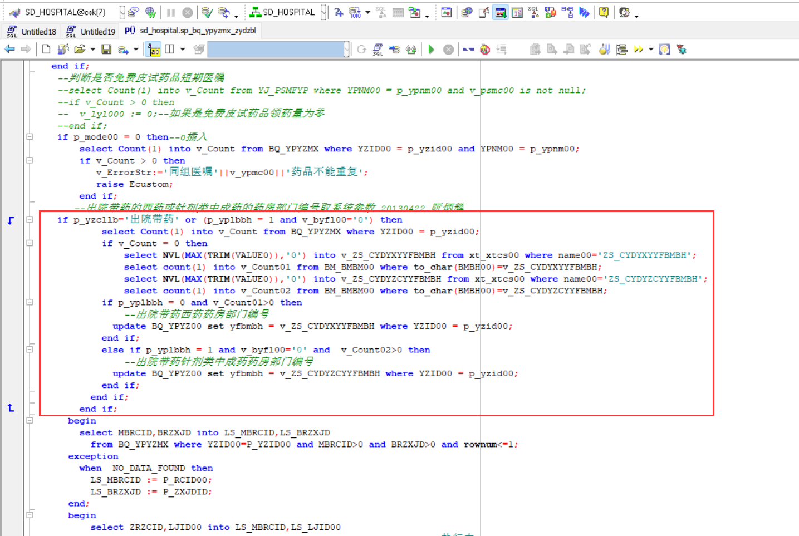Switch to the Untitled19 tab
The image size is (799, 536).
pyautogui.click(x=90, y=32)
